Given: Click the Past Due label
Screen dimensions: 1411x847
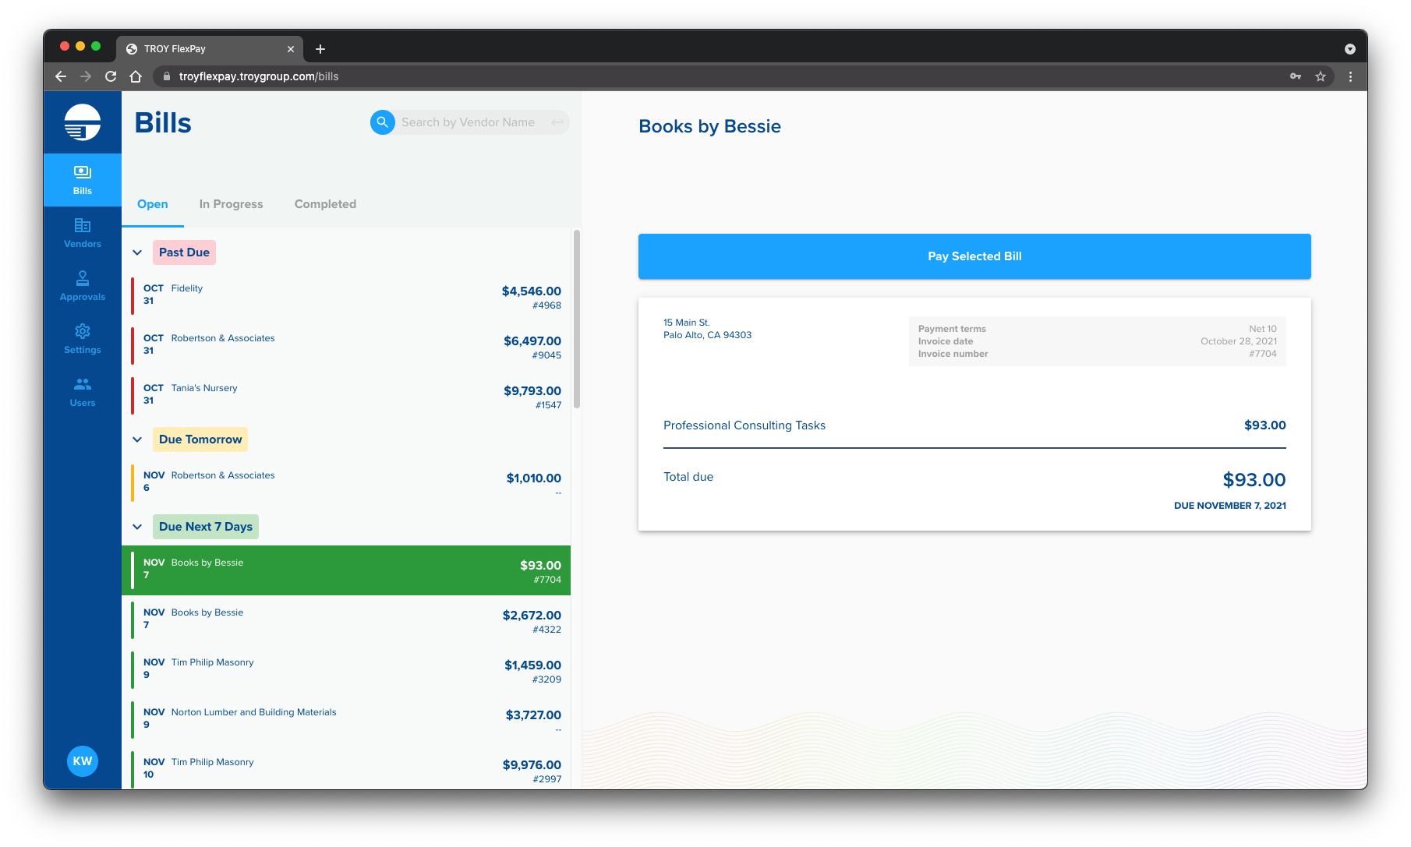Looking at the screenshot, I should click(x=184, y=252).
